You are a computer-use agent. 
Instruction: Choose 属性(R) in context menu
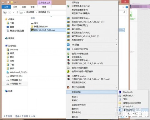(x=75, y=117)
